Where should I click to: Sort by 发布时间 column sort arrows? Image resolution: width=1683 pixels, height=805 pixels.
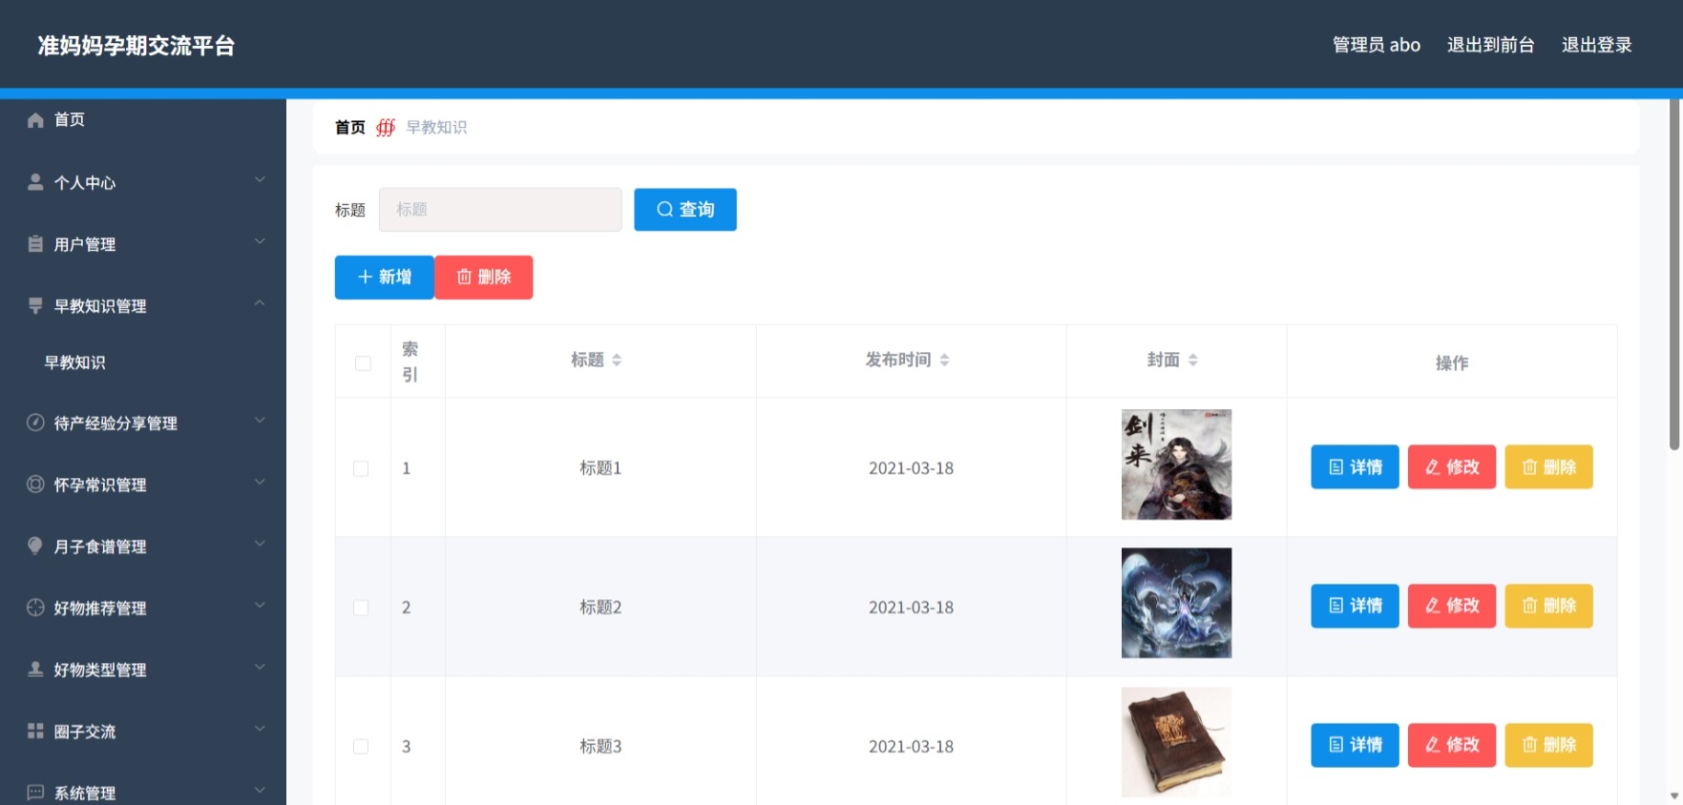944,360
